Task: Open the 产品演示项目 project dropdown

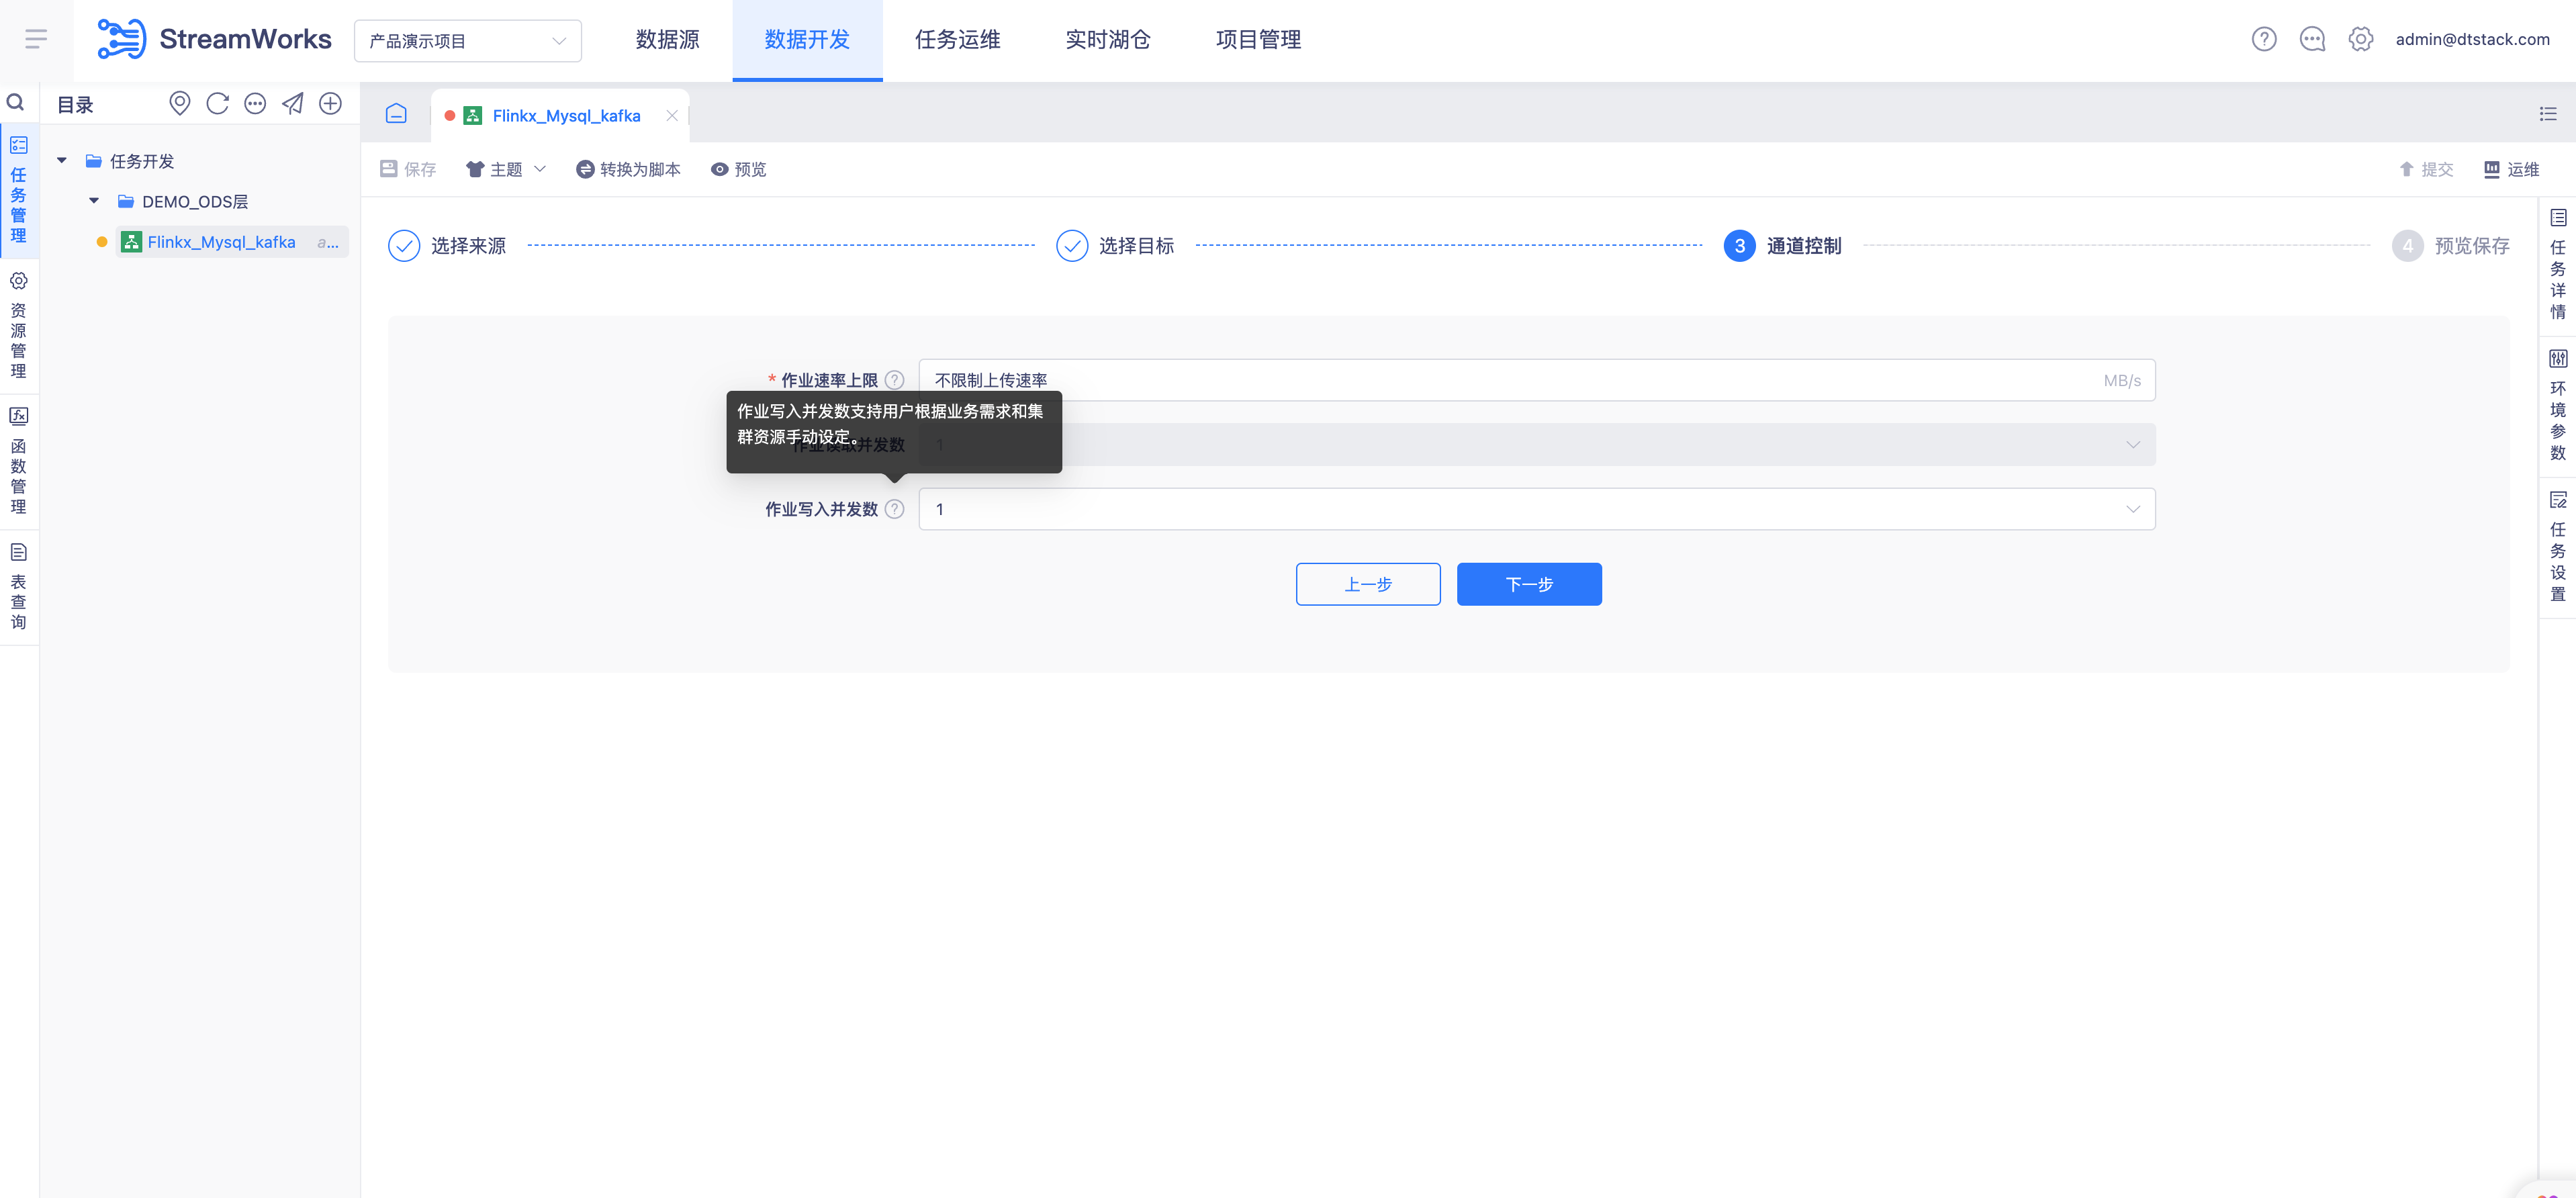Action: [x=467, y=41]
